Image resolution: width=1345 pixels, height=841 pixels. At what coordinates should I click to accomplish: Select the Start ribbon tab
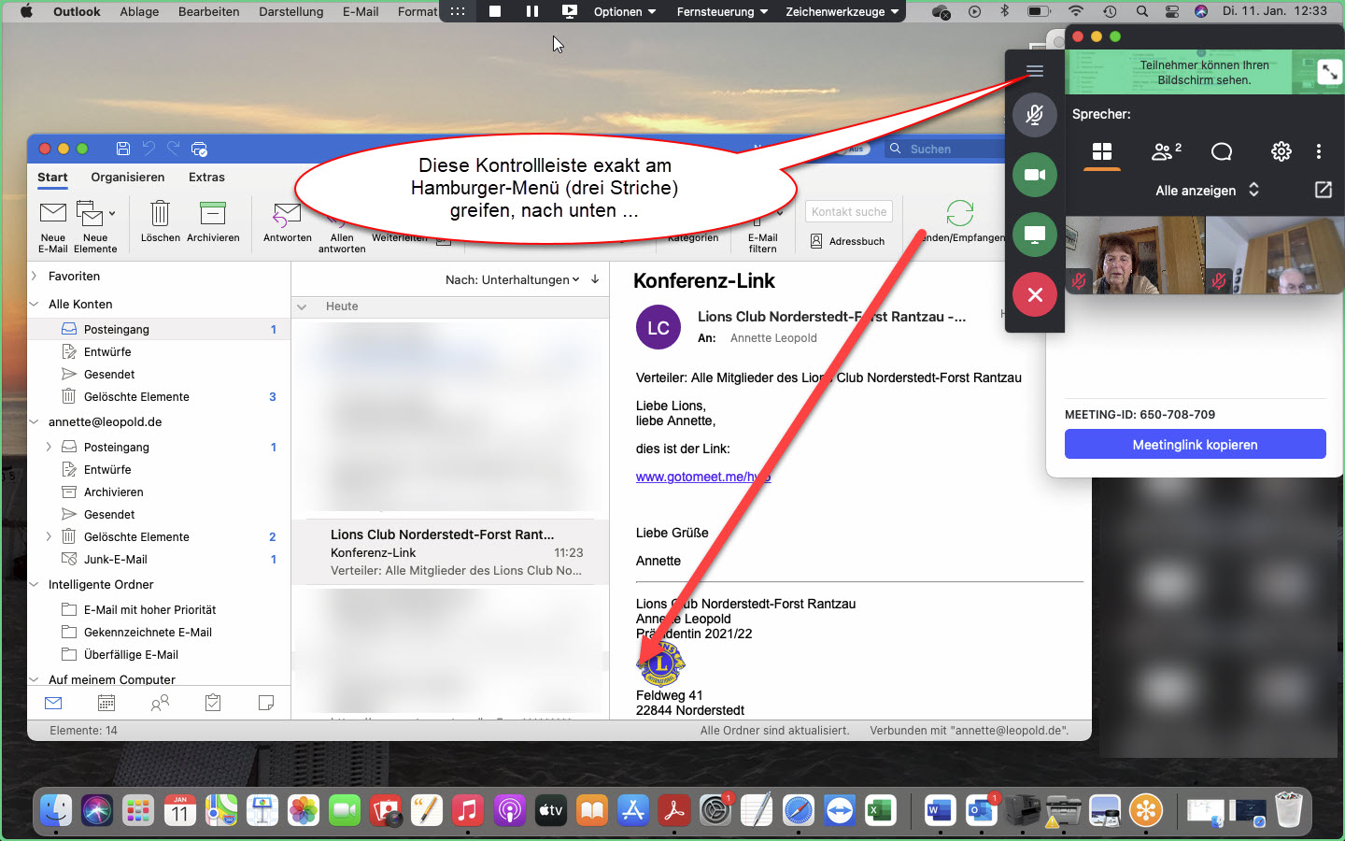(x=52, y=178)
